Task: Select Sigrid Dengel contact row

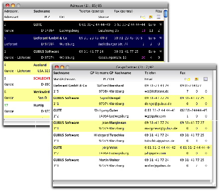Action: (132, 101)
